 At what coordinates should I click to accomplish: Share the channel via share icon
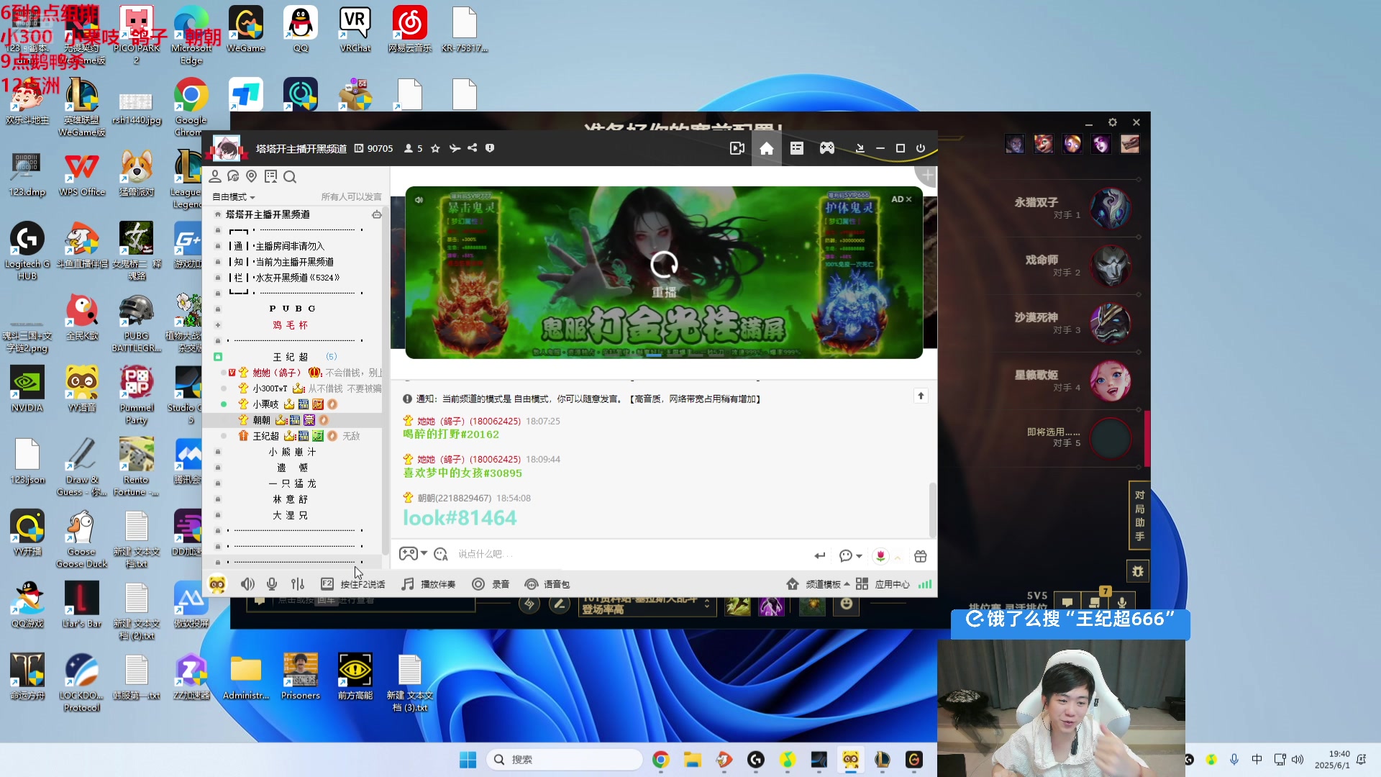tap(472, 148)
